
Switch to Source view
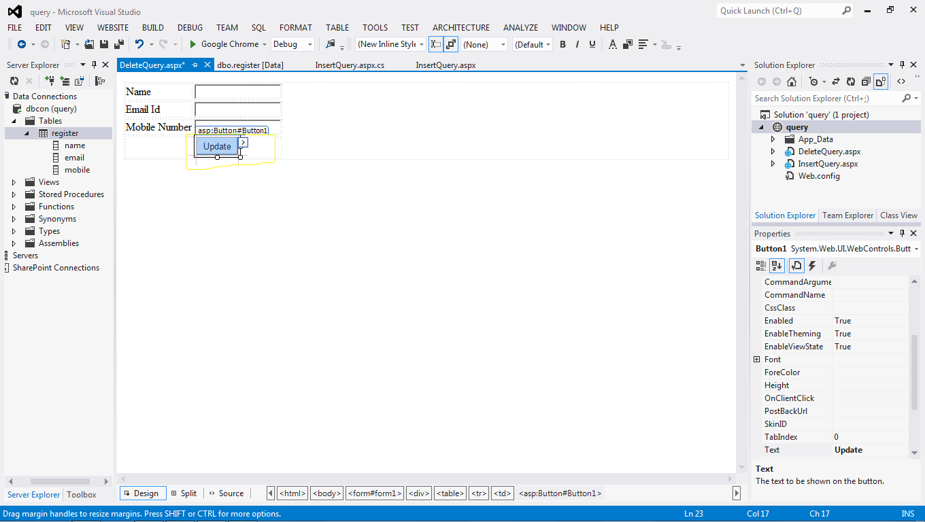(226, 493)
